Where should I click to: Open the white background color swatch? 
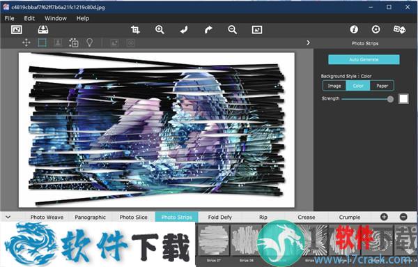(x=403, y=99)
